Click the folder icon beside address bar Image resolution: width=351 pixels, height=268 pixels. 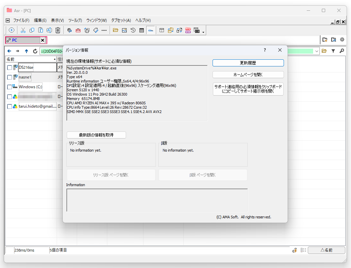coord(324,51)
